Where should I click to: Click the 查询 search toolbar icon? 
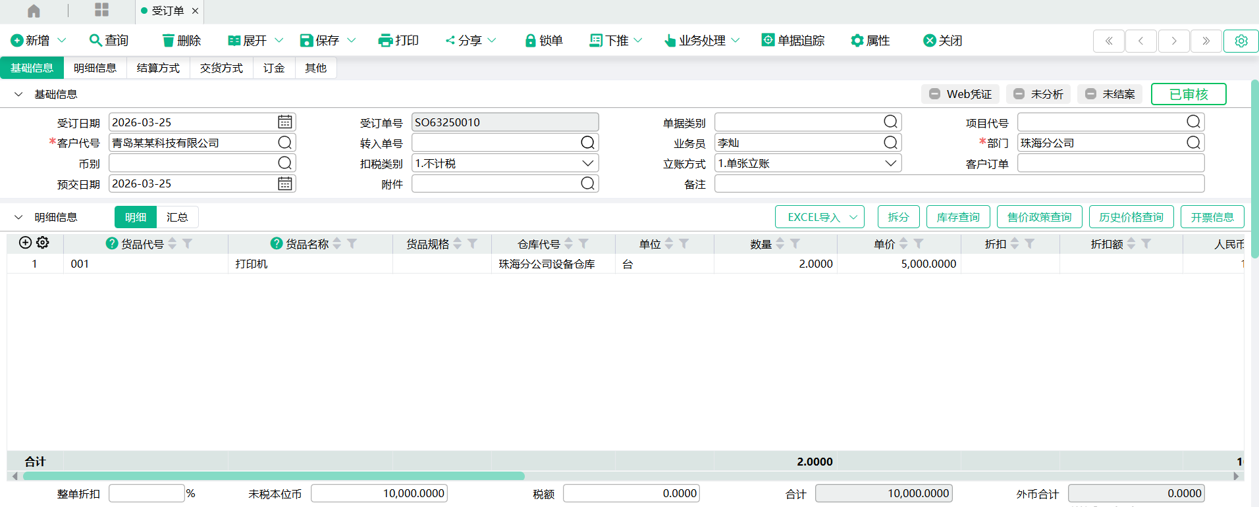point(95,40)
